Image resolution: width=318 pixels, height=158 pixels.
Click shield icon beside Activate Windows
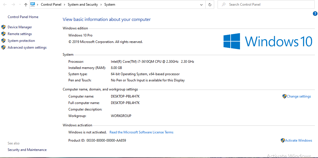coord(283,140)
